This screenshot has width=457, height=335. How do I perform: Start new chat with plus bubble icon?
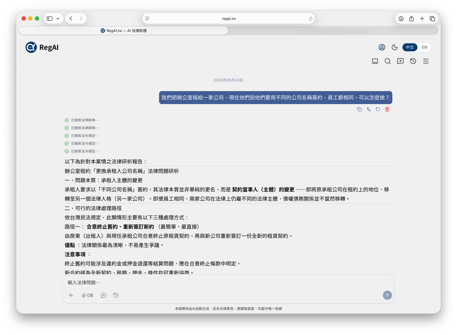click(400, 61)
